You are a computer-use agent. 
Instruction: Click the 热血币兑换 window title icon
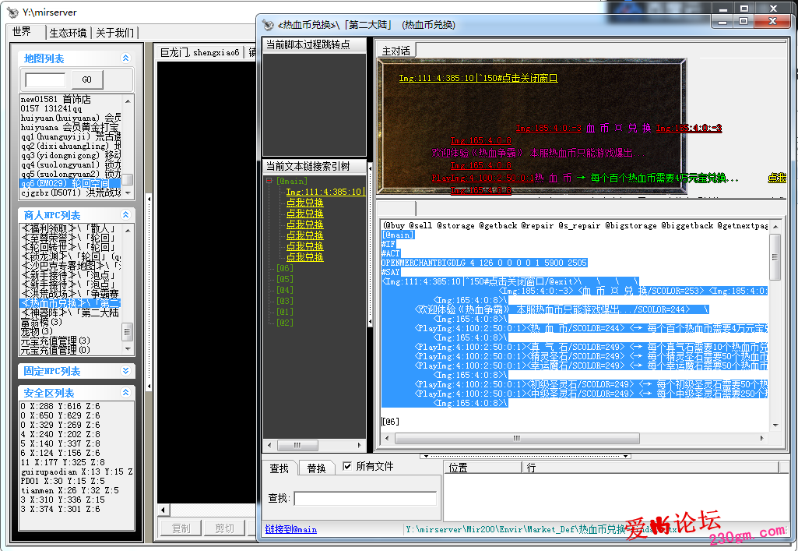point(268,24)
